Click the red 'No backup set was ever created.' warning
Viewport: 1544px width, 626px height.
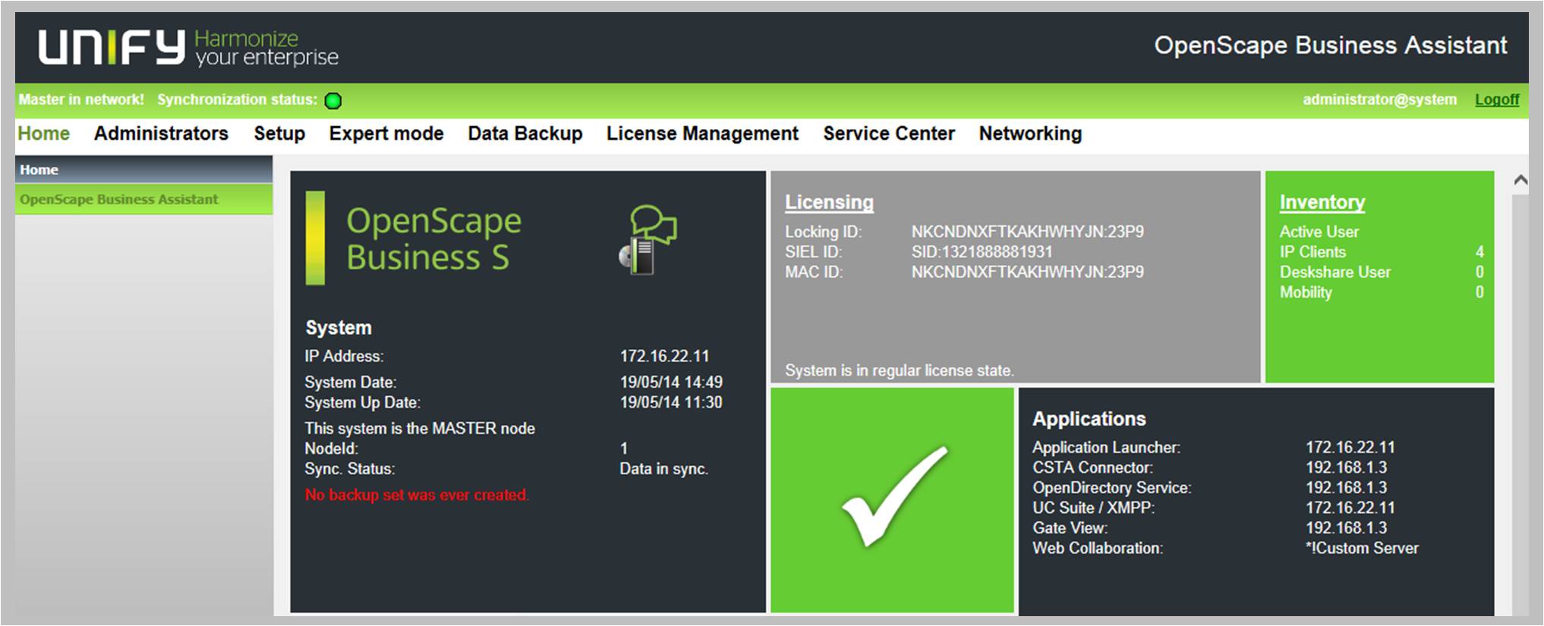[x=417, y=495]
